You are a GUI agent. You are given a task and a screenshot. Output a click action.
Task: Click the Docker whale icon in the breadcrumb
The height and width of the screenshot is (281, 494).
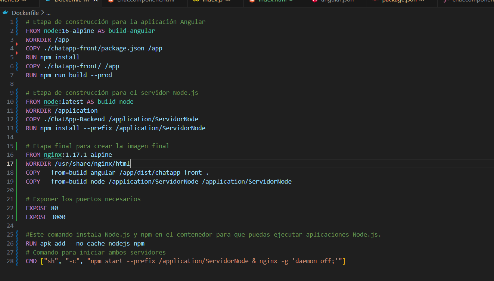(5, 13)
